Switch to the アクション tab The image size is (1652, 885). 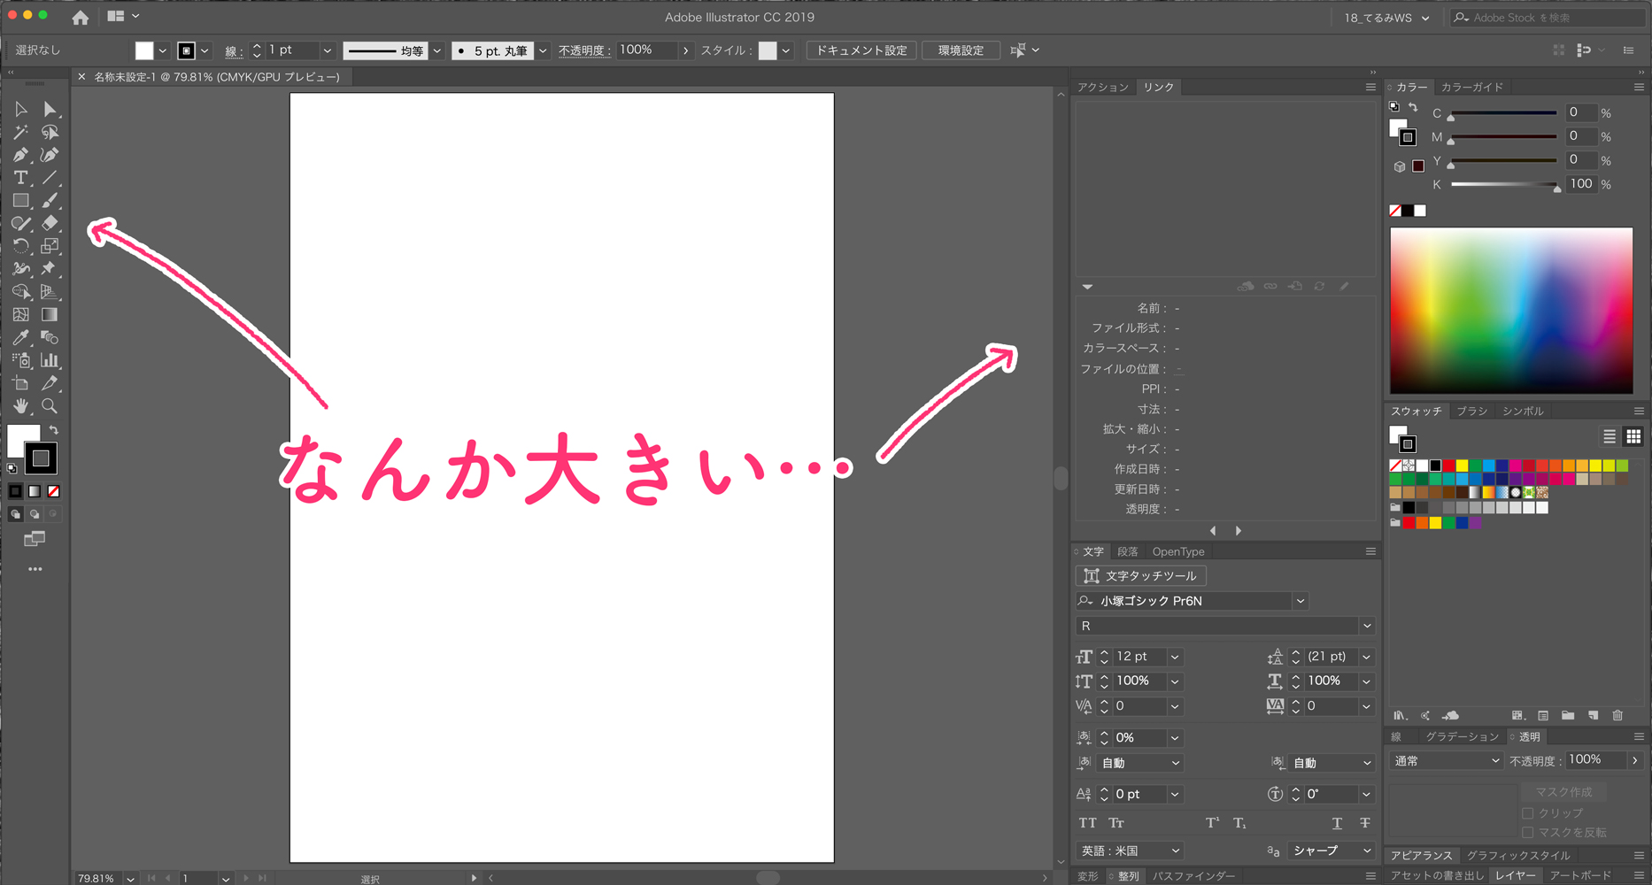[x=1103, y=87]
